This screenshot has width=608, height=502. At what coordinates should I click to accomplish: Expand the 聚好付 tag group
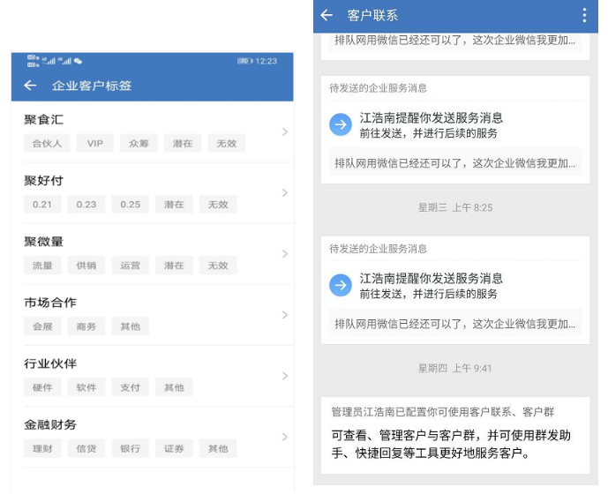[284, 193]
